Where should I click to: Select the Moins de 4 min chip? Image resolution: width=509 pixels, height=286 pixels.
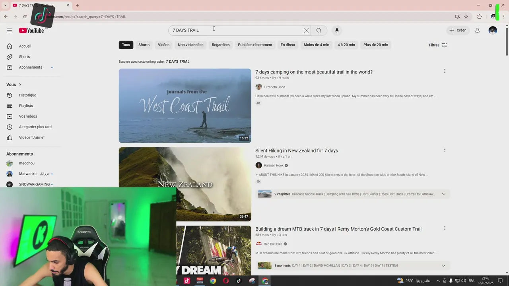point(317,45)
